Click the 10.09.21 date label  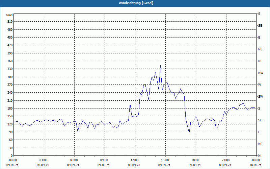255,165
